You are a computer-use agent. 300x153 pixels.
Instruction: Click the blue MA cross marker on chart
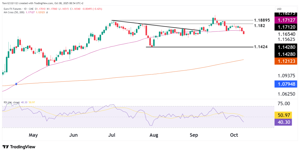coord(16,84)
